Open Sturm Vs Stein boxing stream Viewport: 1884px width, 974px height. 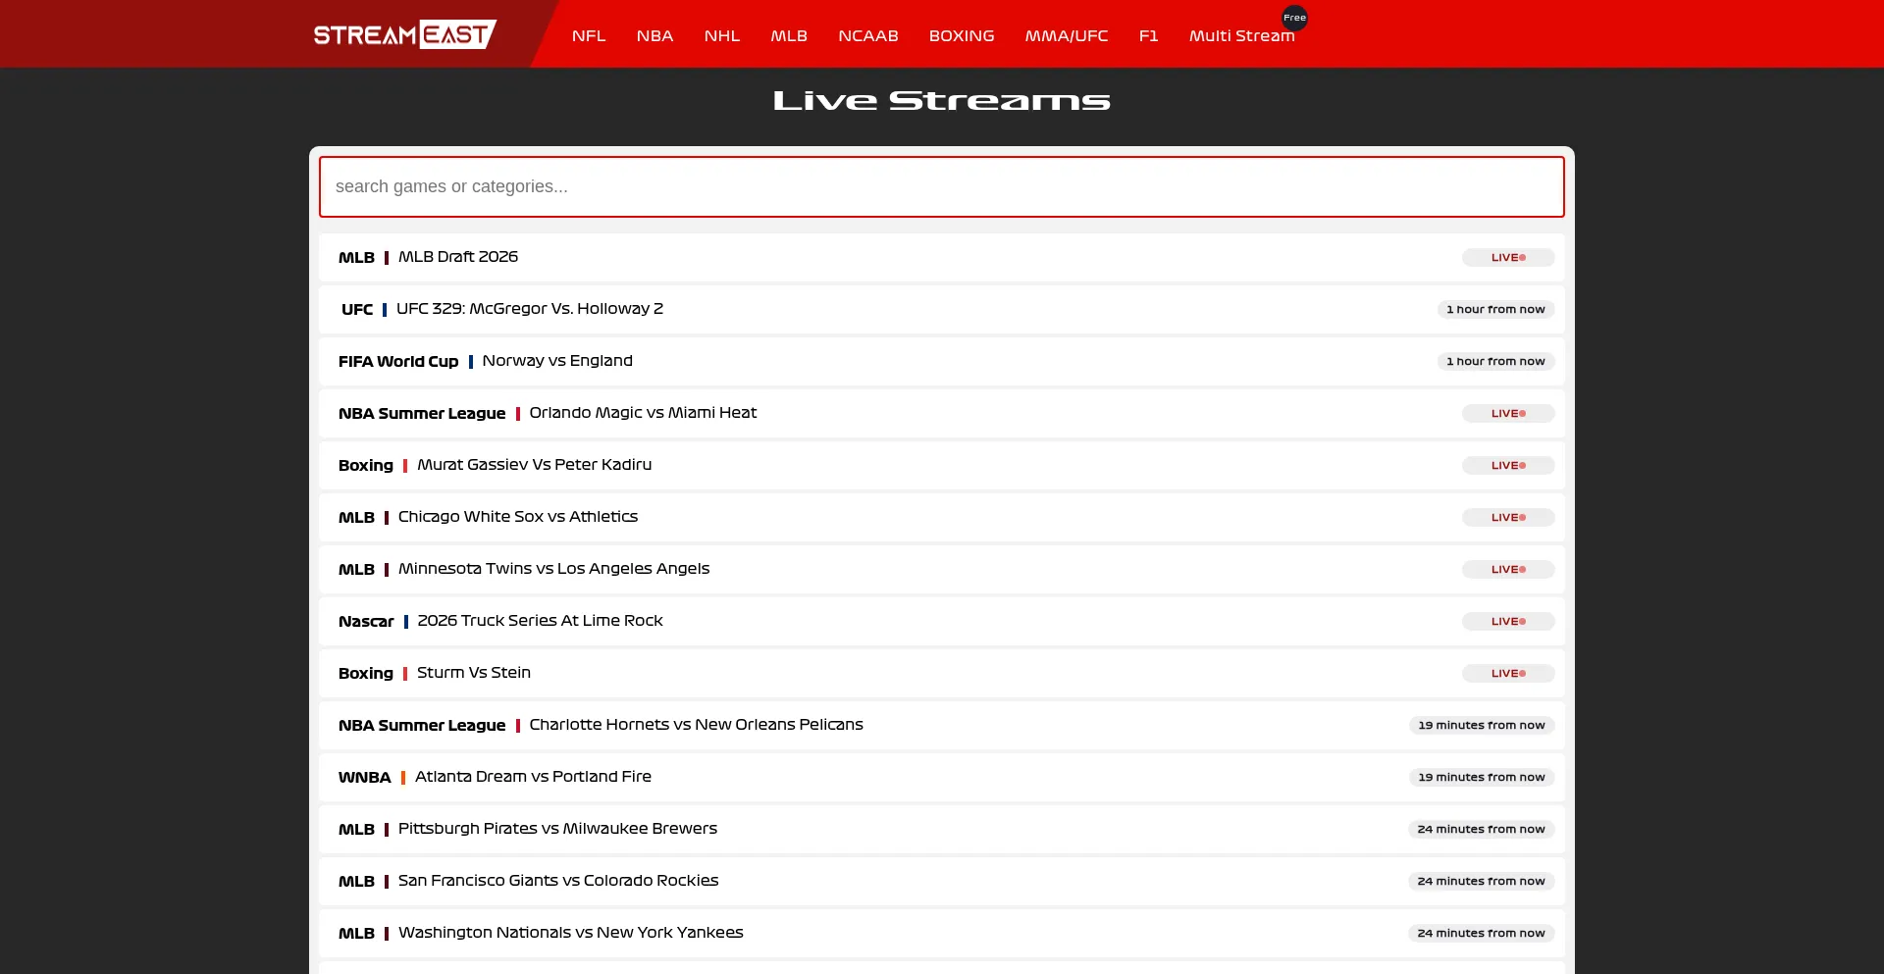pyautogui.click(x=942, y=673)
